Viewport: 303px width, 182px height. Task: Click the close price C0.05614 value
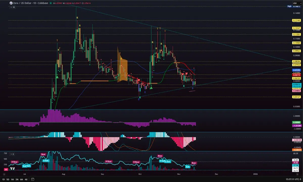click(86, 3)
